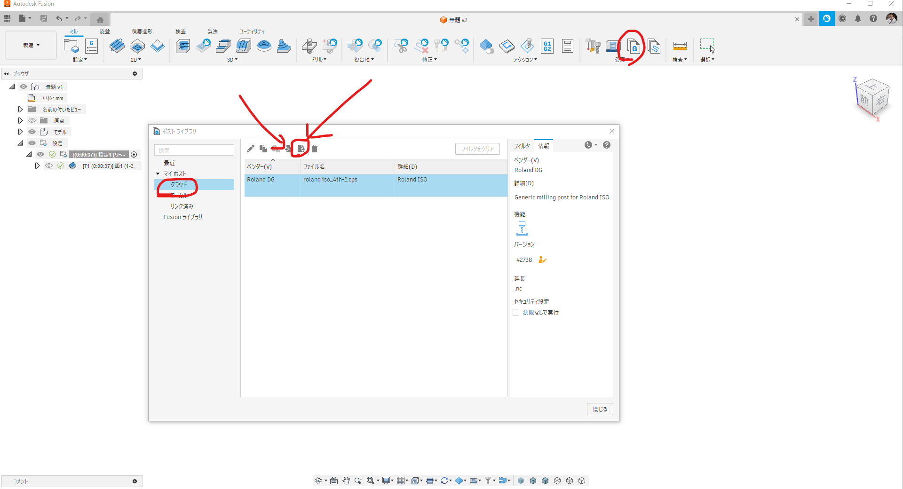The width and height of the screenshot is (903, 489).
Task: Open the Post Library icon in the manage toolbar group
Action: 634,46
